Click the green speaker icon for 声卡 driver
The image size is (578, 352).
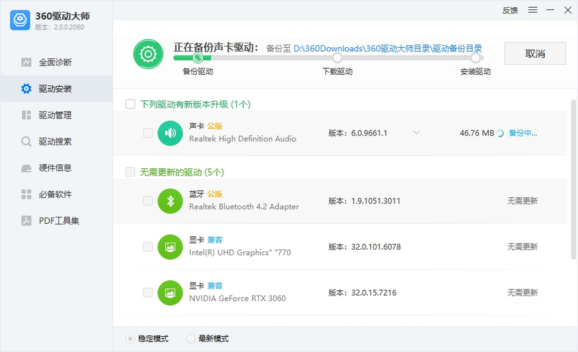[x=170, y=133]
